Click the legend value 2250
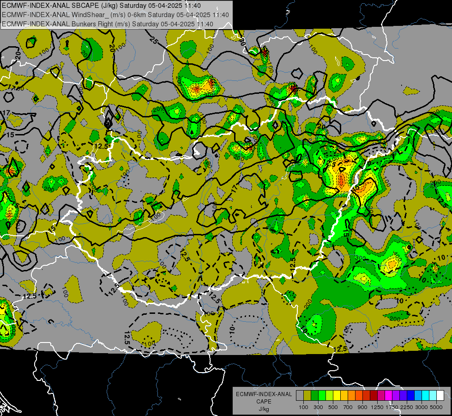Viewport: 452px width, 416px height. coord(407,407)
